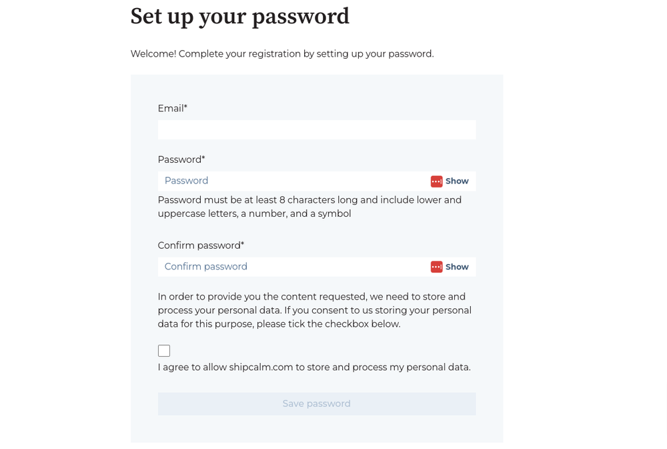The height and width of the screenshot is (449, 667).
Task: Click the Email* field label
Action: pyautogui.click(x=172, y=108)
